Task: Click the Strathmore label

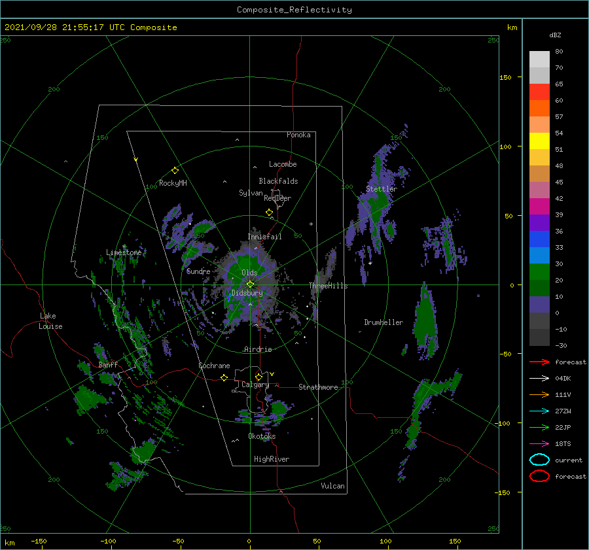Action: 318,387
